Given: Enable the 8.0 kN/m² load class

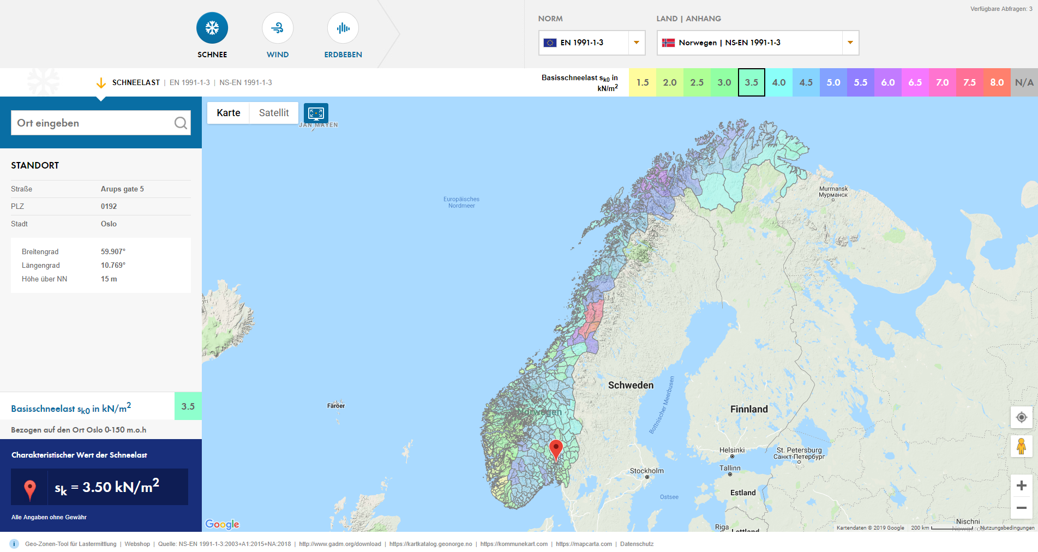Looking at the screenshot, I should (x=997, y=82).
